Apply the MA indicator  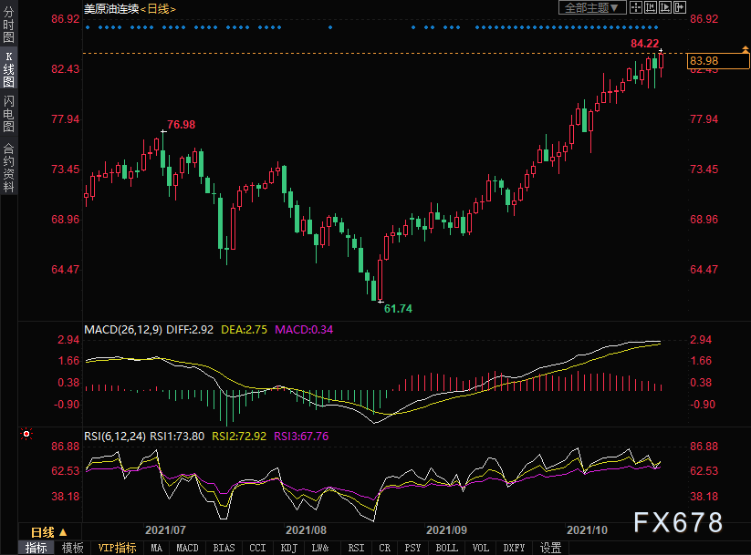[x=157, y=548]
